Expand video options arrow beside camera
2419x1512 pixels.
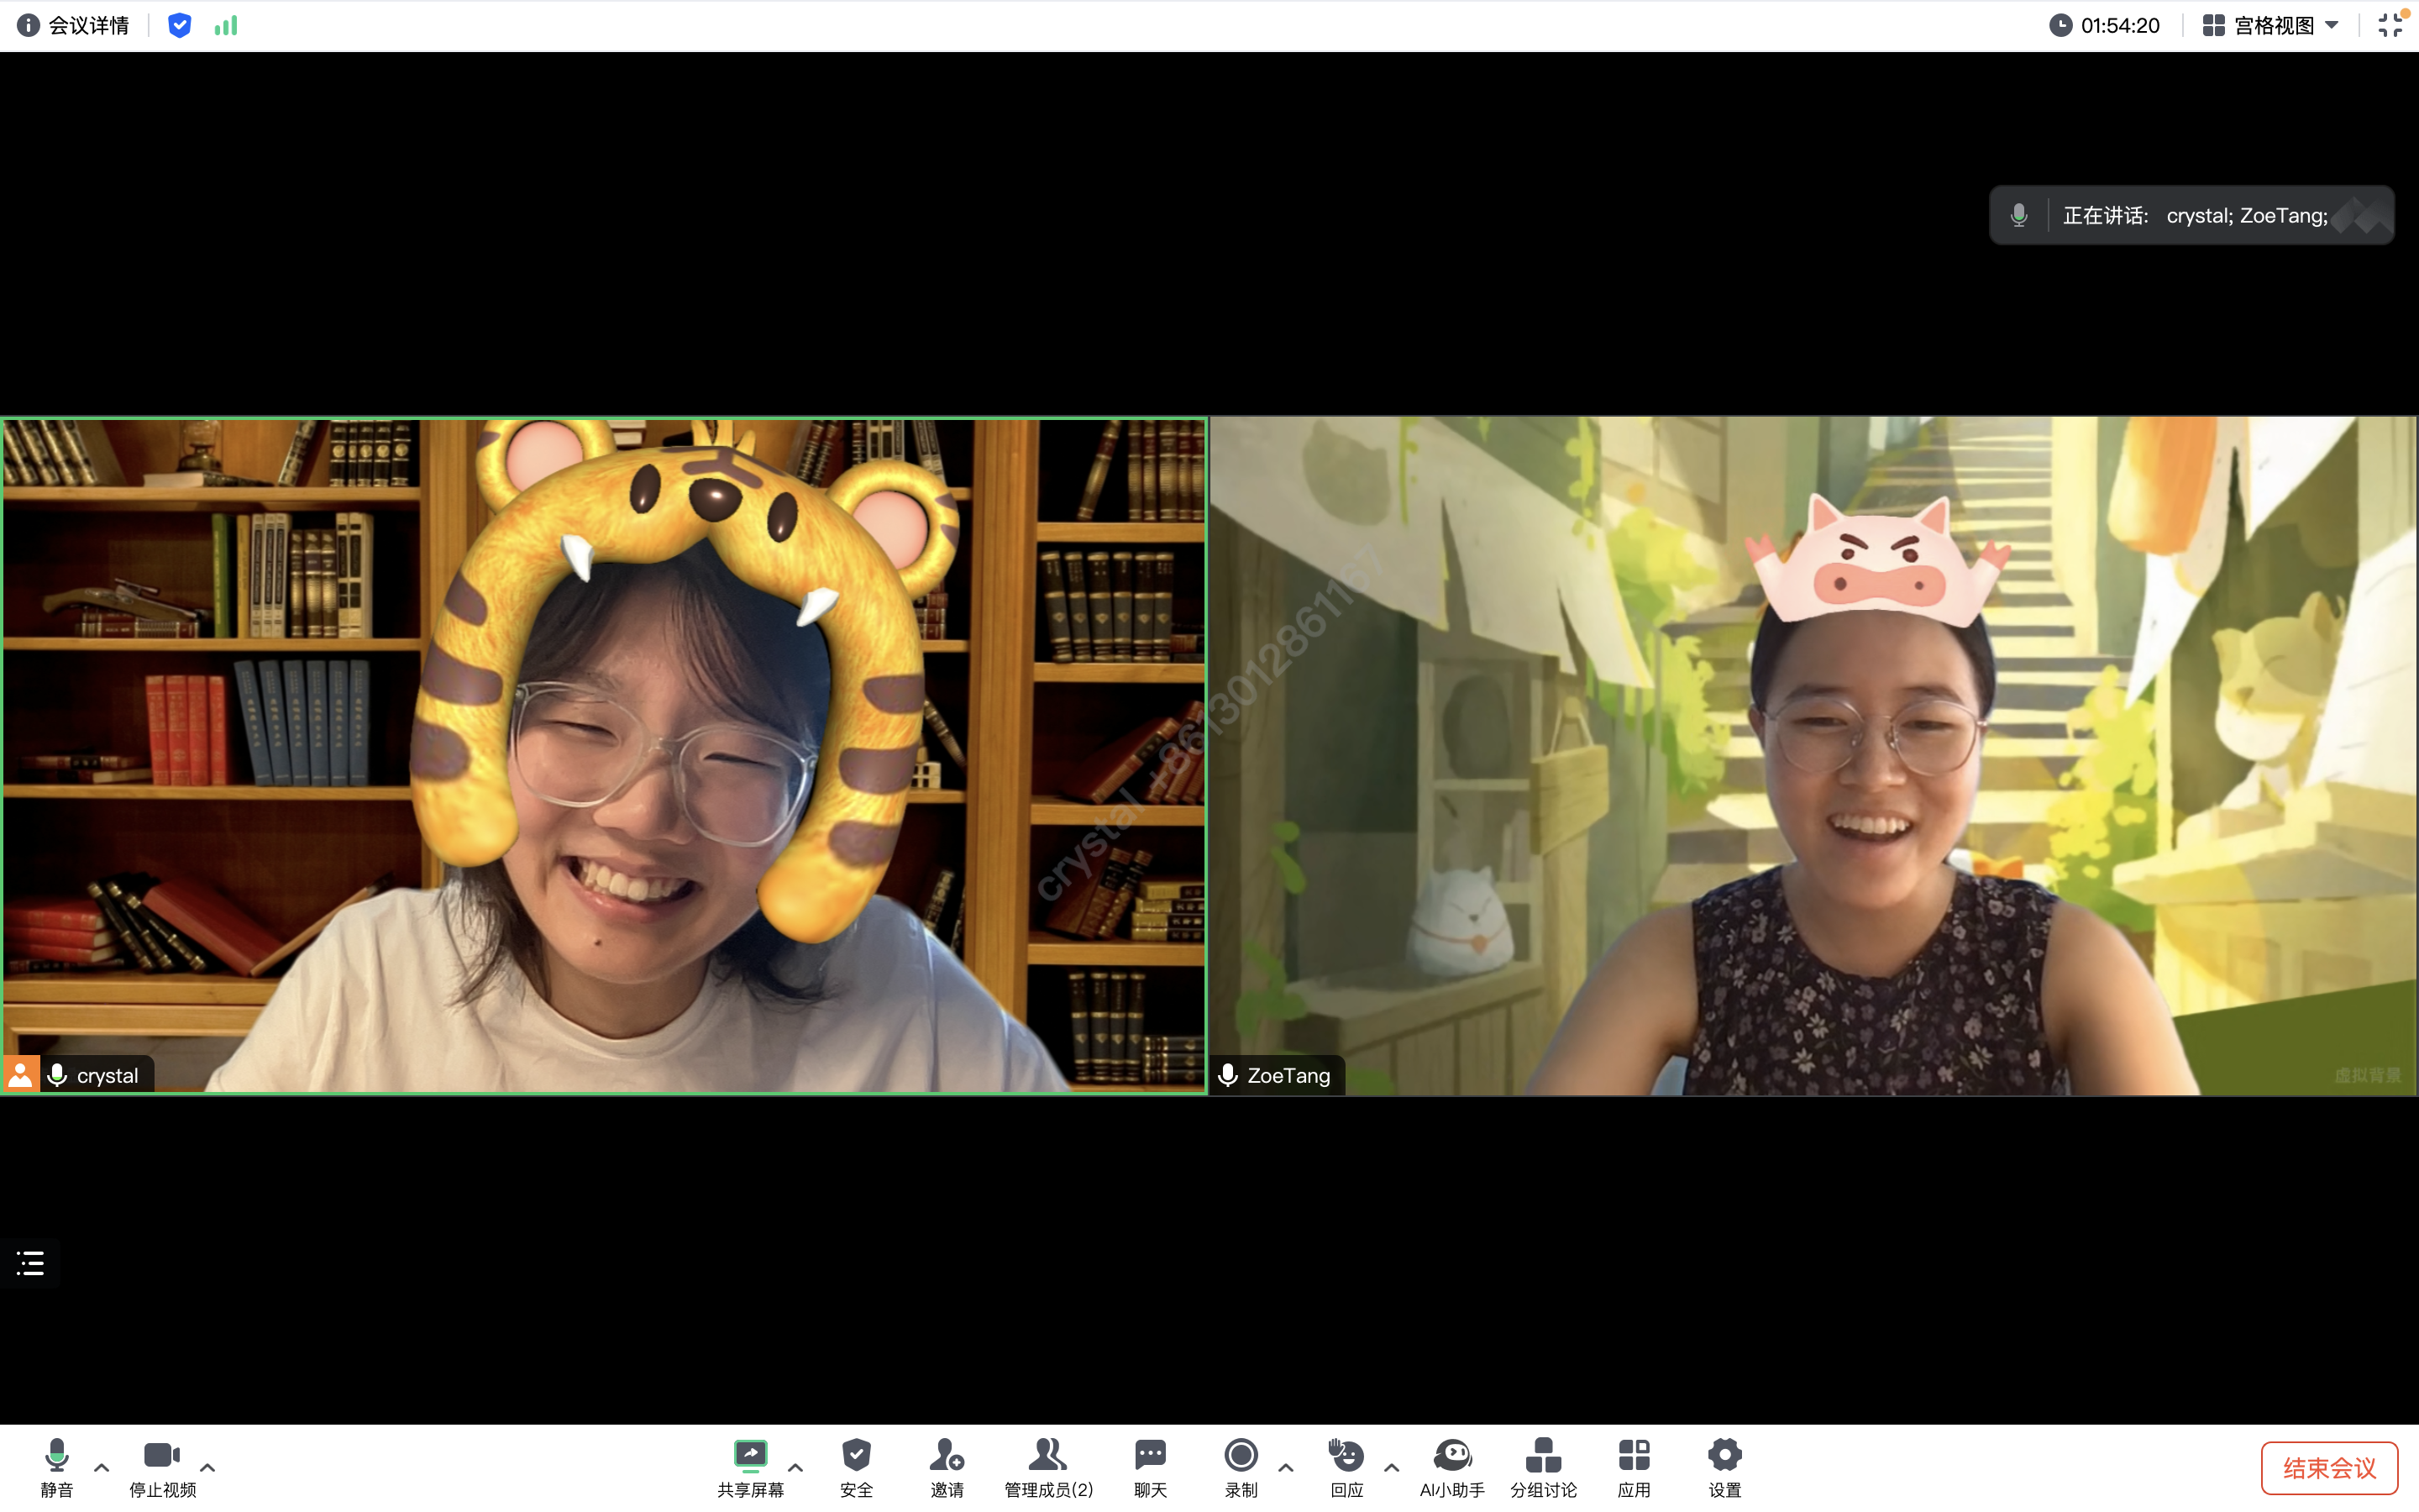[x=208, y=1467]
